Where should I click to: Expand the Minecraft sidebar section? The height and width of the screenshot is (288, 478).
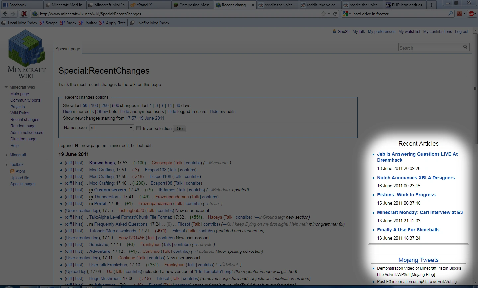click(x=6, y=155)
